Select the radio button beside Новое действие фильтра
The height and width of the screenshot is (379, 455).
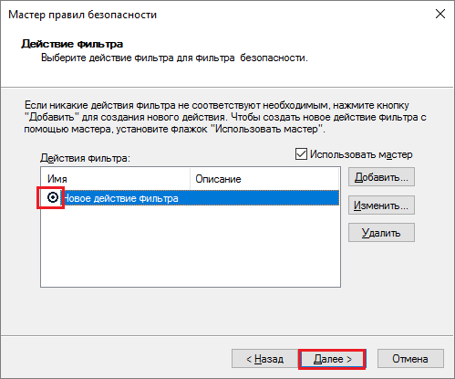tap(53, 198)
